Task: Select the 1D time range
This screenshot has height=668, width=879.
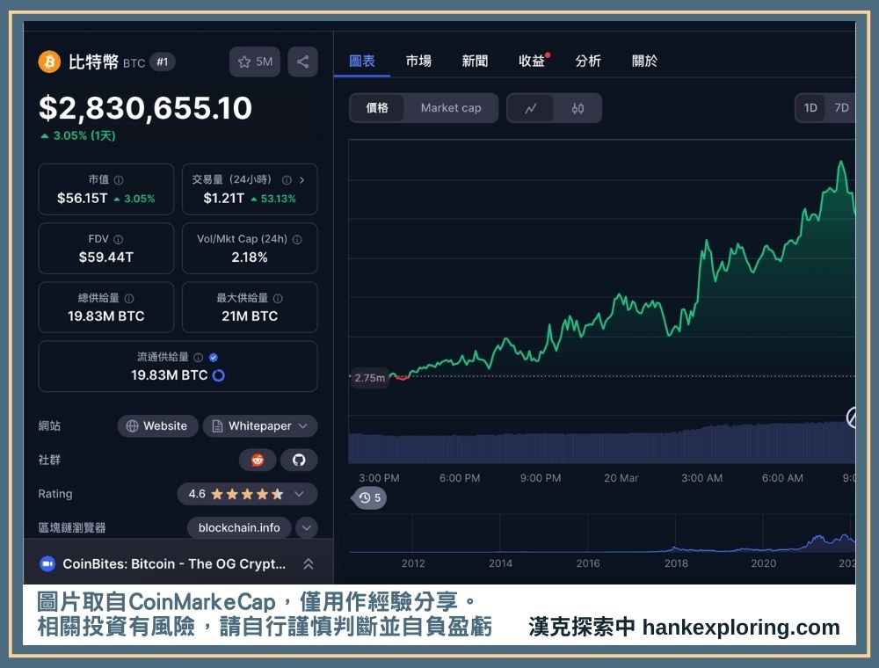Action: tap(810, 108)
